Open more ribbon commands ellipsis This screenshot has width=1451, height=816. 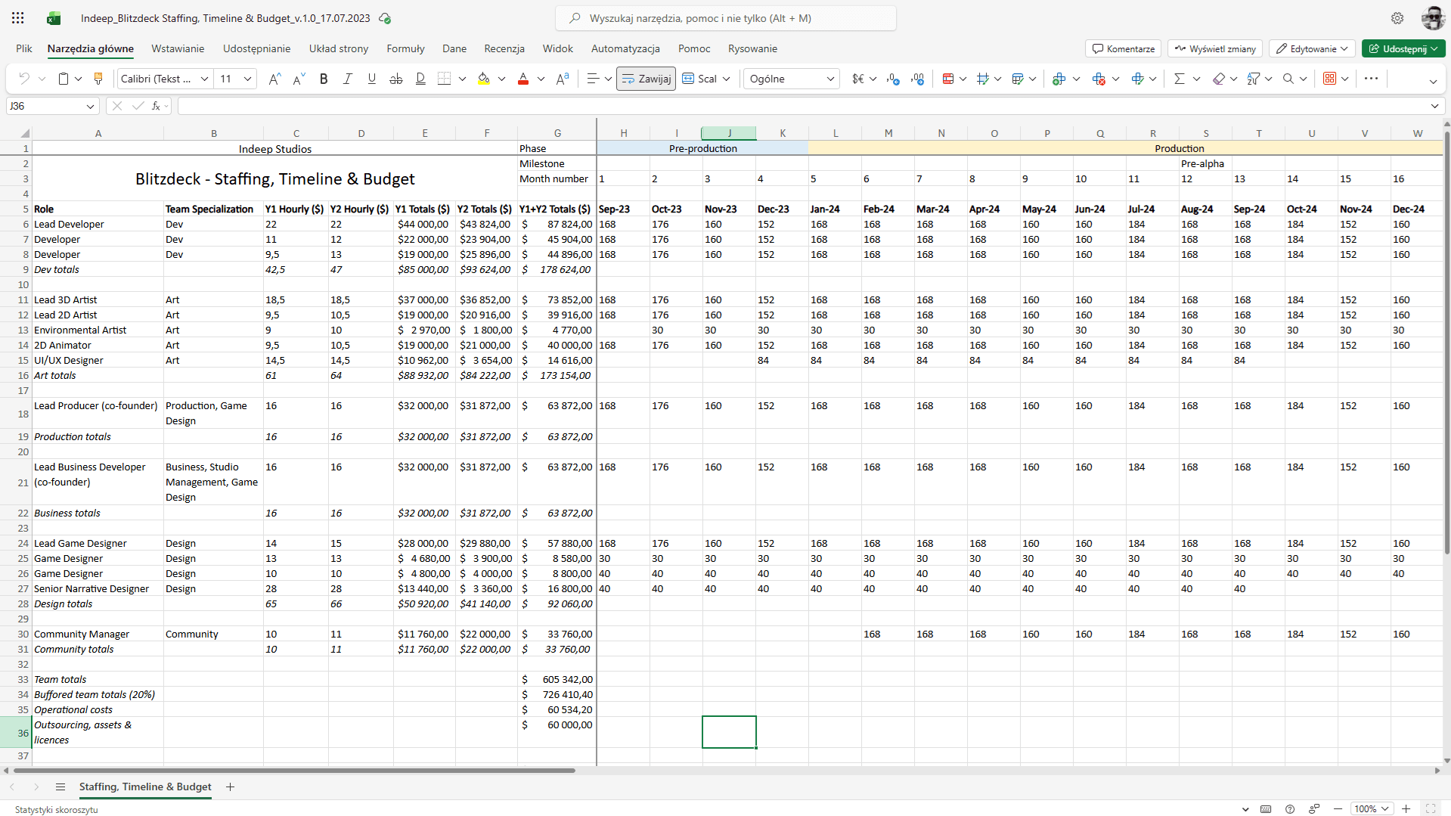(x=1371, y=79)
